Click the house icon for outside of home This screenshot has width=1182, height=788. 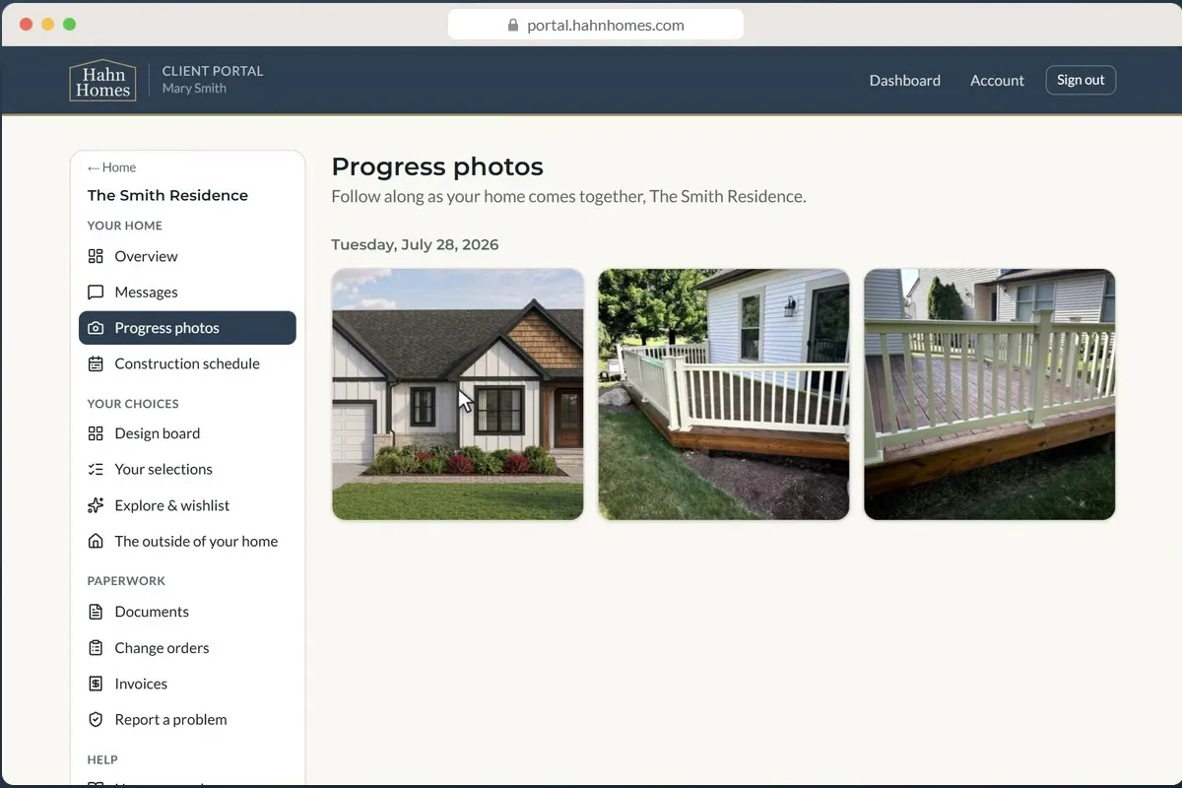(x=96, y=541)
